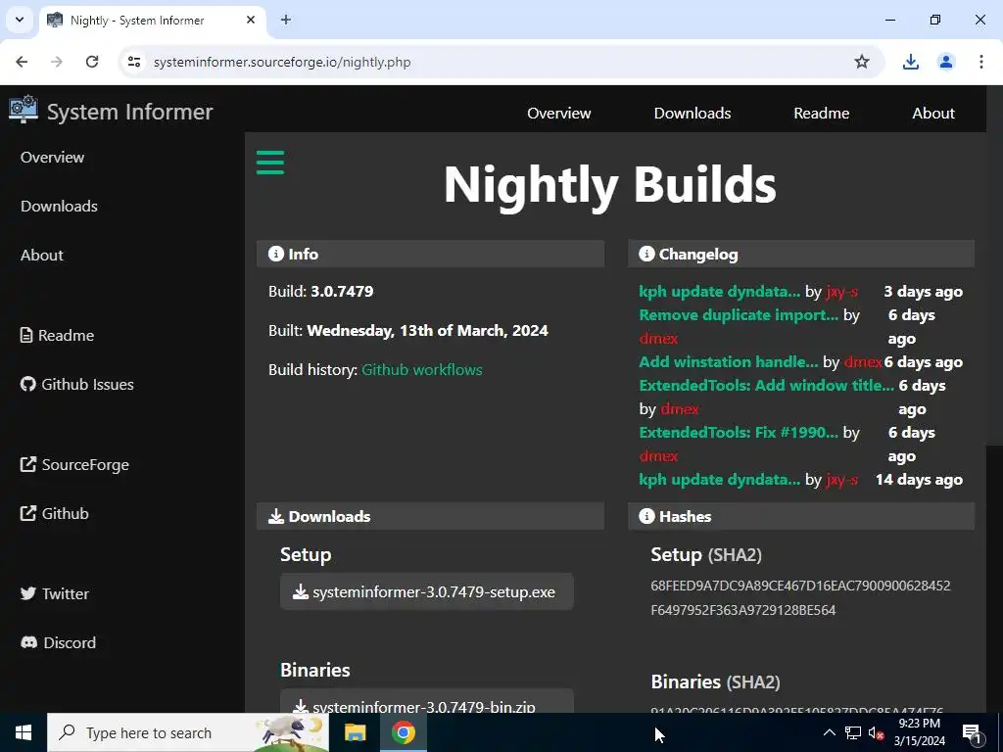Image resolution: width=1003 pixels, height=752 pixels.
Task: Open author jxy-s on the 3 days ago commit
Action: [x=841, y=292]
